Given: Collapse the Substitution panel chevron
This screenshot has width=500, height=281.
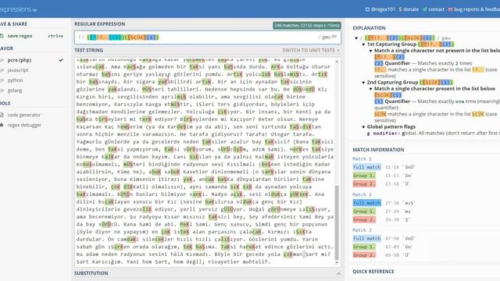Looking at the screenshot, I should 338,273.
